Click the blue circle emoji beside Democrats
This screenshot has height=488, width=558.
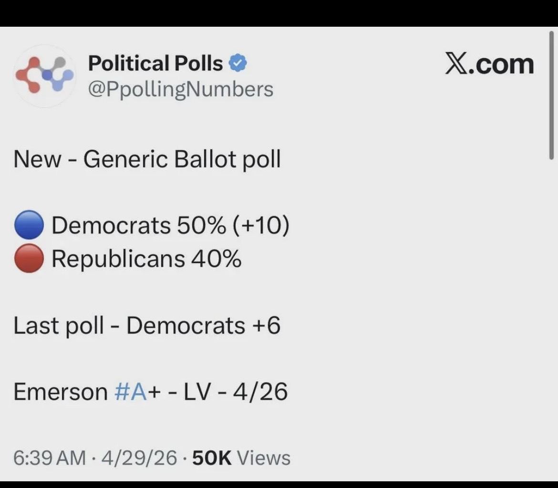(30, 226)
